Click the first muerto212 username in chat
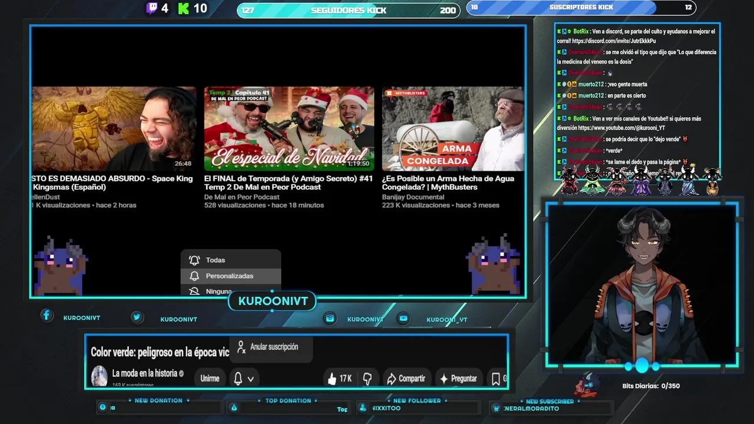This screenshot has width=754, height=424. click(x=591, y=84)
